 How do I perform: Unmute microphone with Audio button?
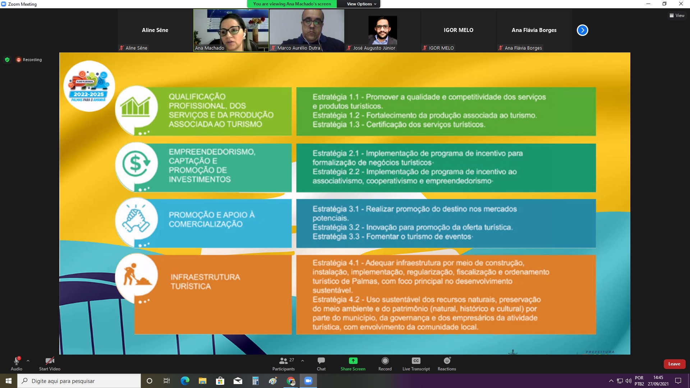point(17,363)
